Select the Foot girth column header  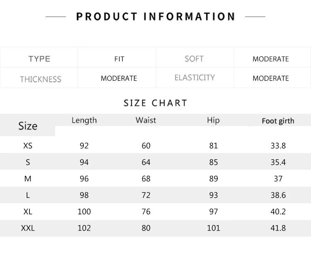coord(278,121)
